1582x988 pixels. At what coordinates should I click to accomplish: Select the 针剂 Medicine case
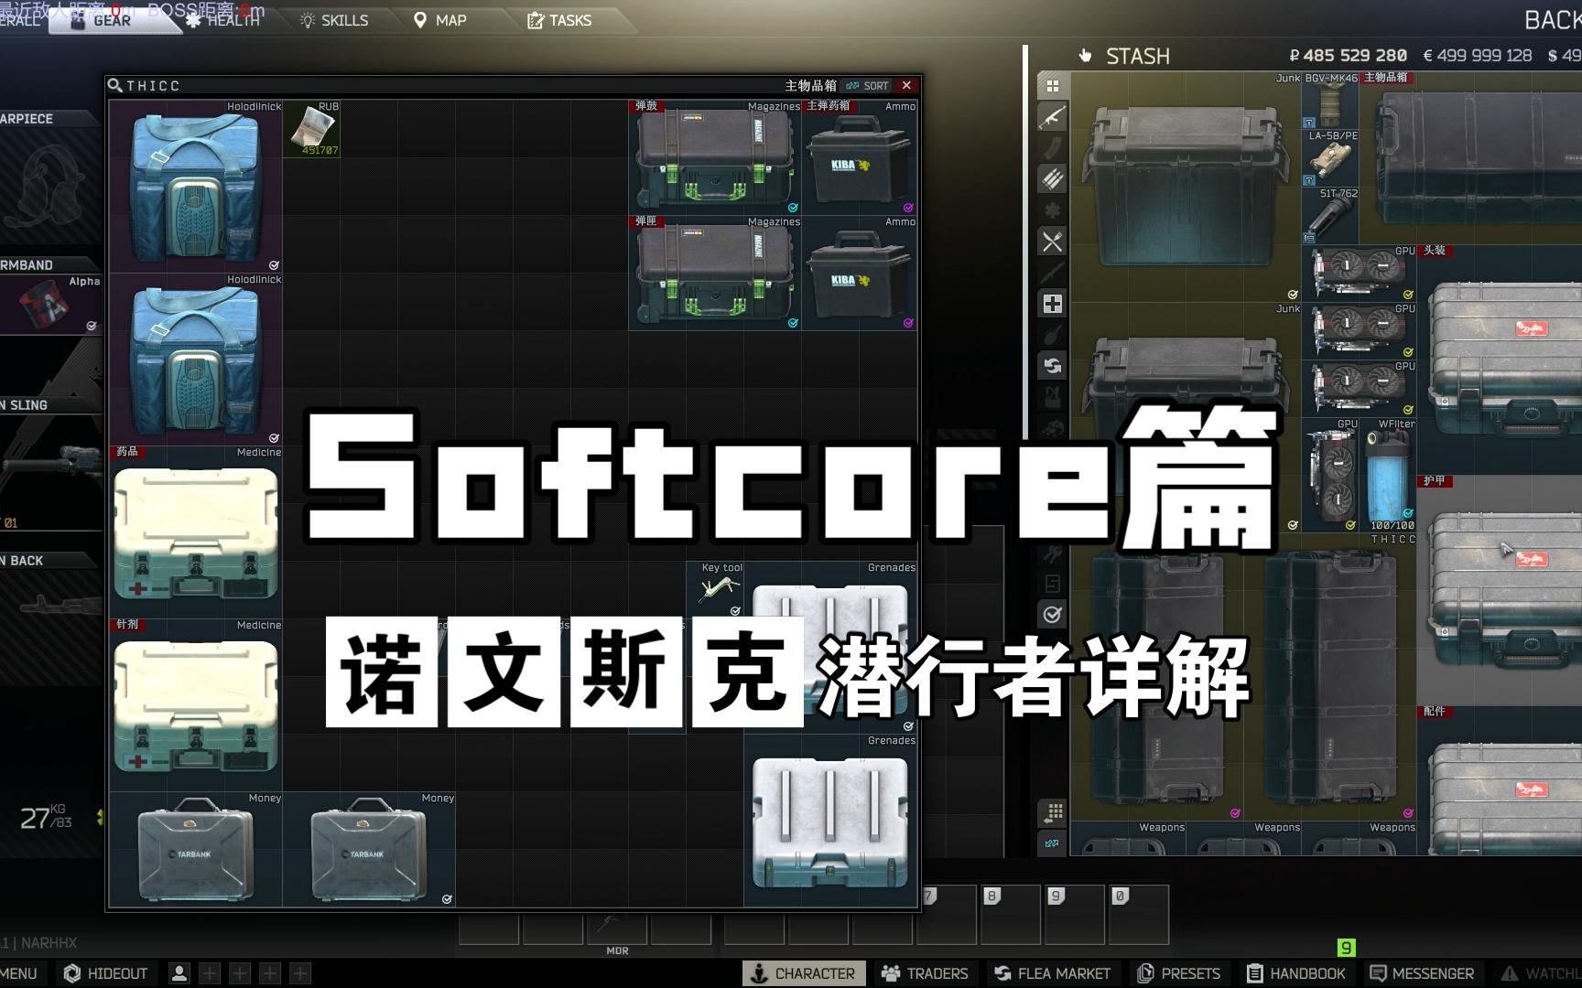196,705
